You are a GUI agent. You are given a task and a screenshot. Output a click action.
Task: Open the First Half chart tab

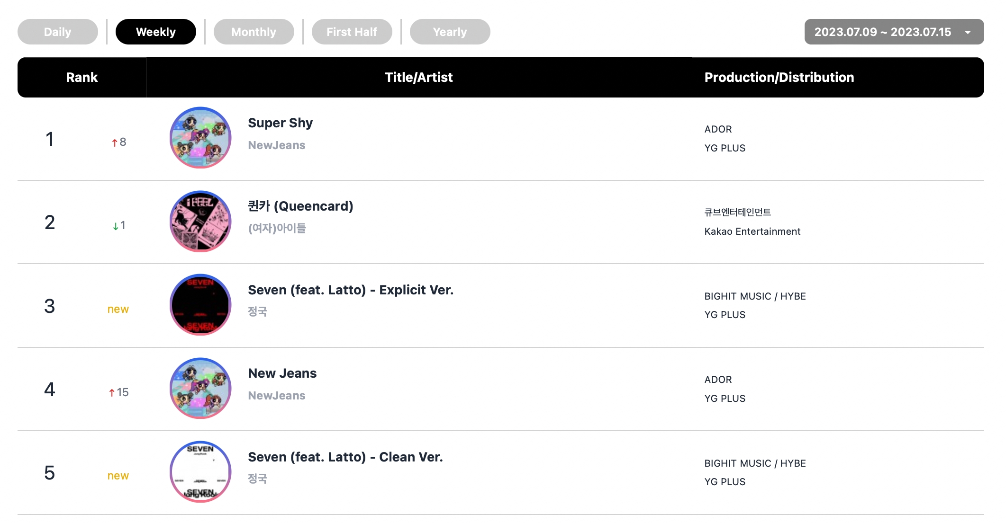(x=352, y=32)
